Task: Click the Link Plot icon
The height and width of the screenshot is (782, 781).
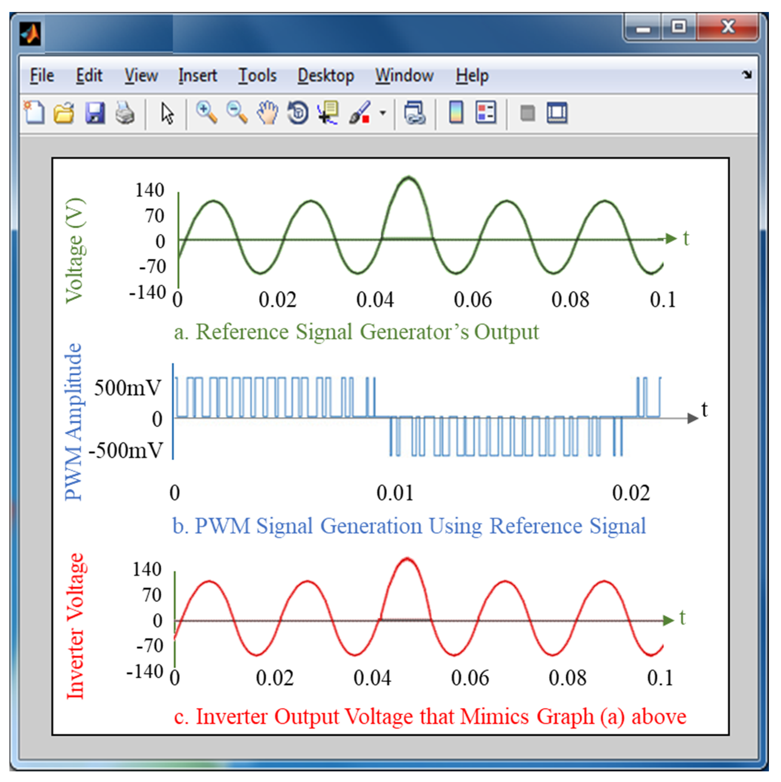Action: point(415,112)
